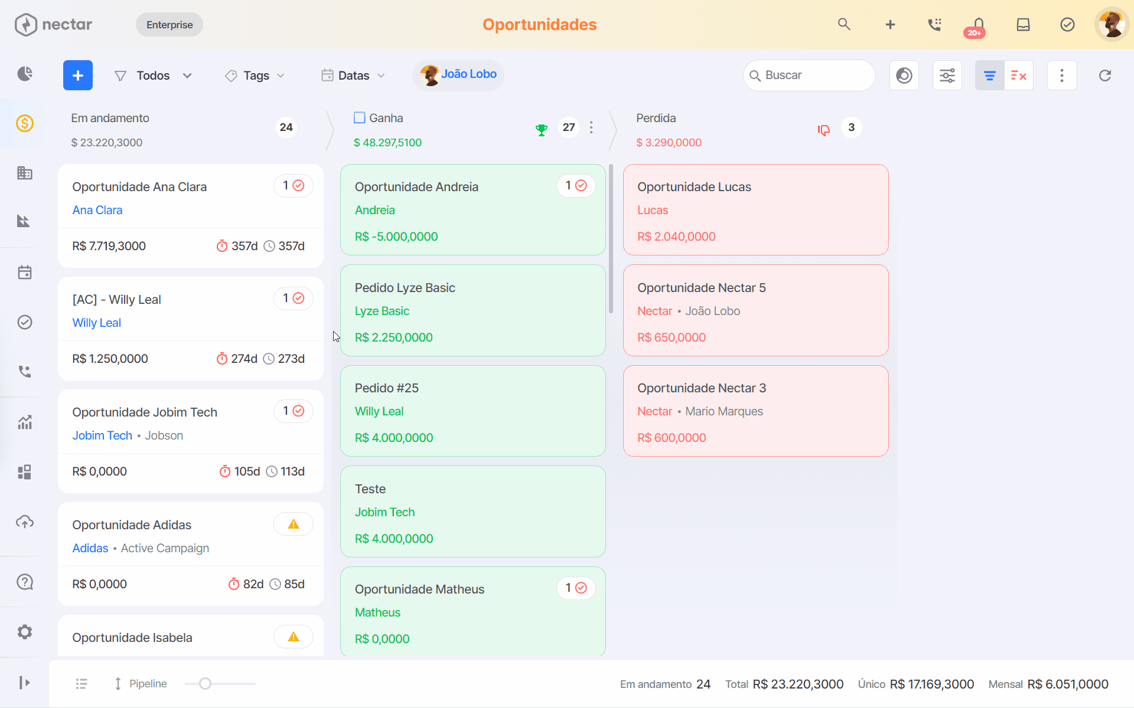Open companies building icon in sidebar

pyautogui.click(x=25, y=173)
